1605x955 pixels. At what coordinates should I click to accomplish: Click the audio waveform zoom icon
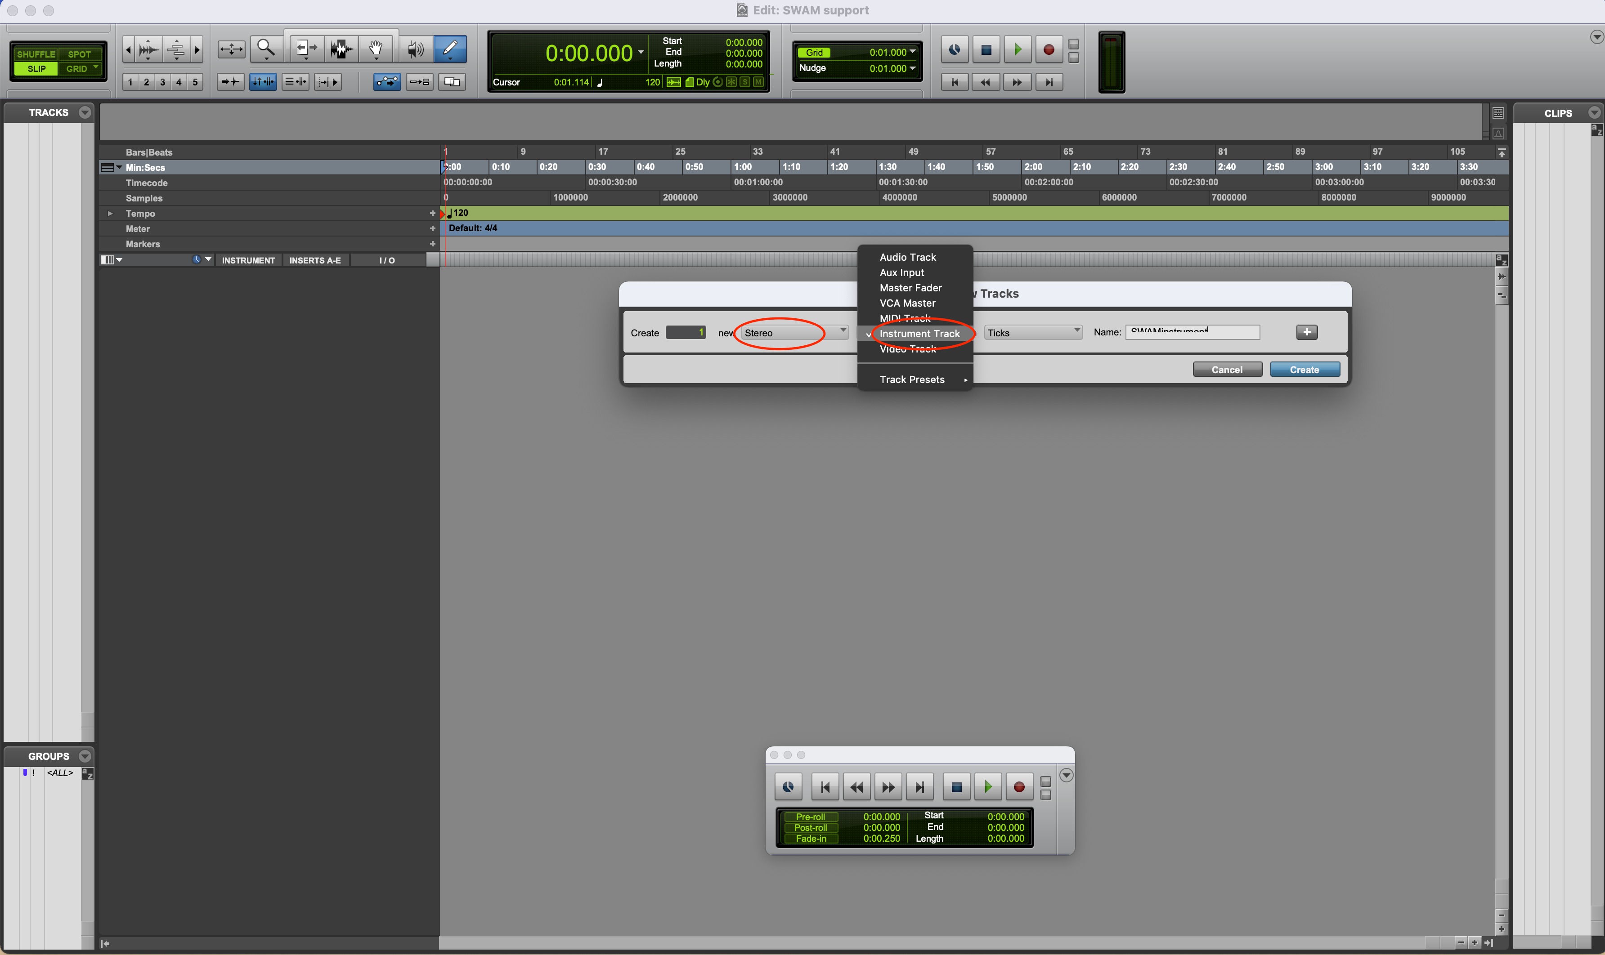(x=149, y=49)
